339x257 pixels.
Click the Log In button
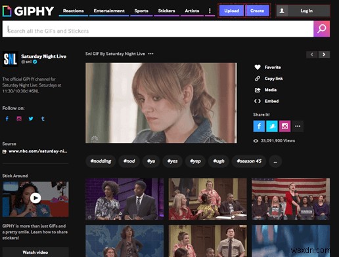pos(306,10)
